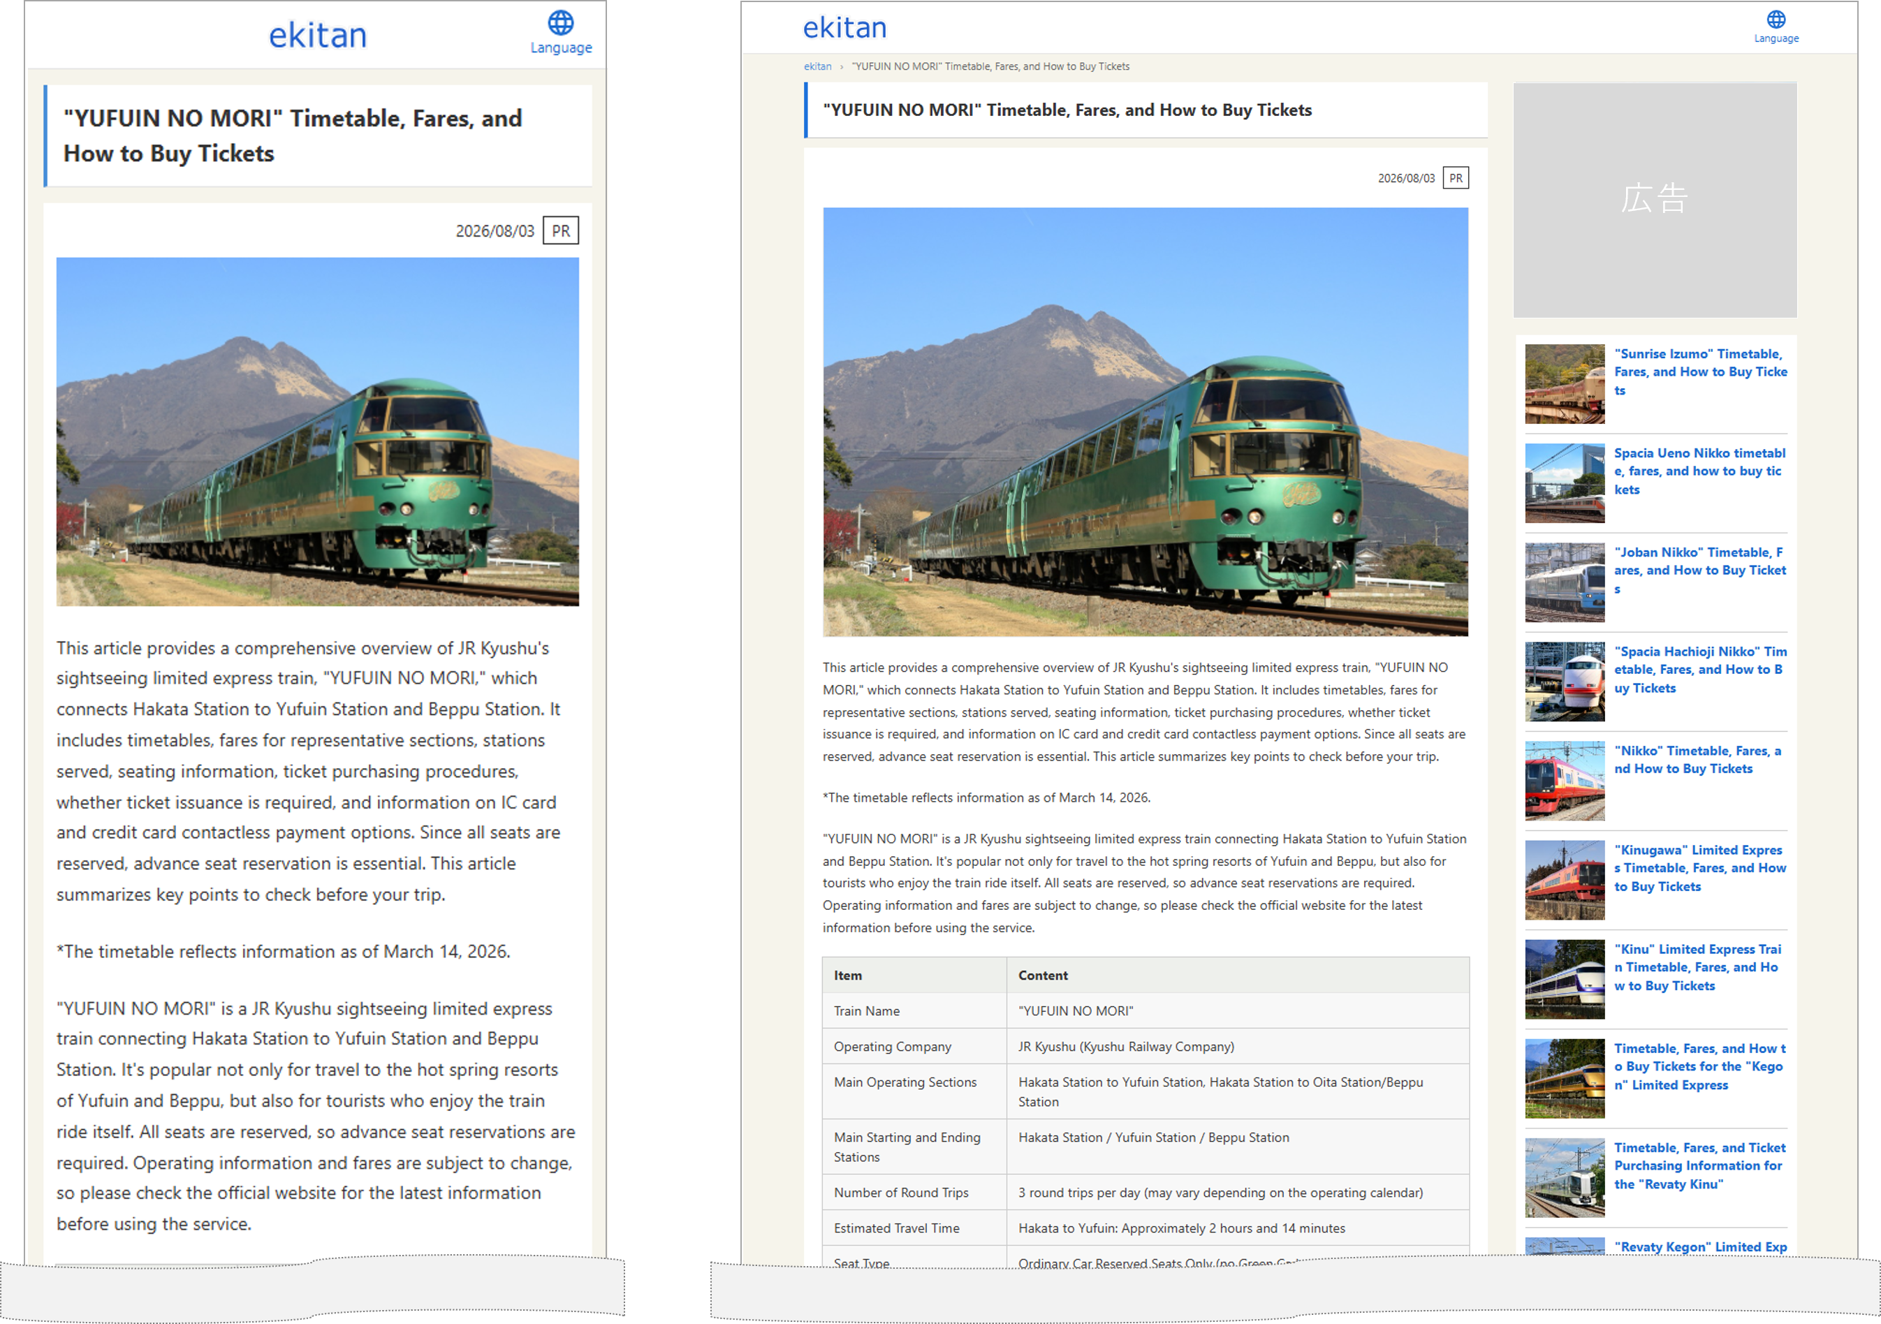Open the "Nikko" red train thumbnail
The image size is (1881, 1324).
pos(1564,781)
